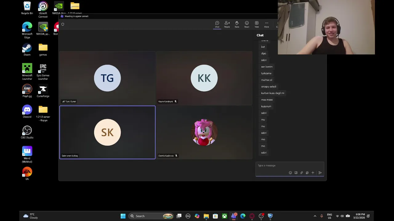Open the Windows Start menu

pyautogui.click(x=123, y=216)
